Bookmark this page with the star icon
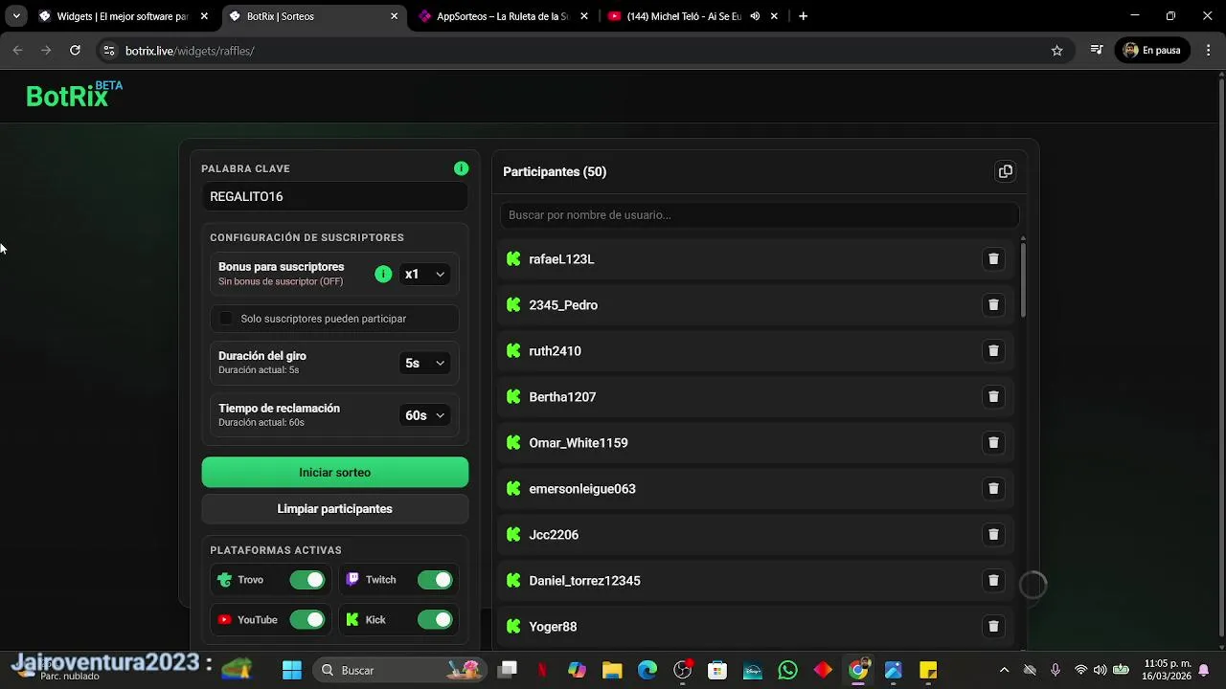 [1056, 51]
